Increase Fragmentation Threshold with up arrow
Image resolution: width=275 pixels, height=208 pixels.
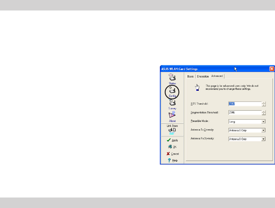click(x=264, y=111)
